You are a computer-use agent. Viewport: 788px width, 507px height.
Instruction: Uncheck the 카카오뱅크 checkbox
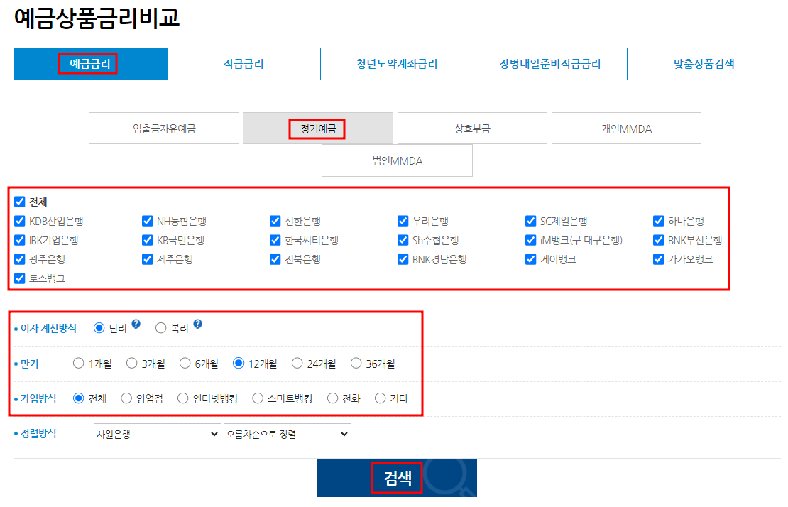pos(658,259)
